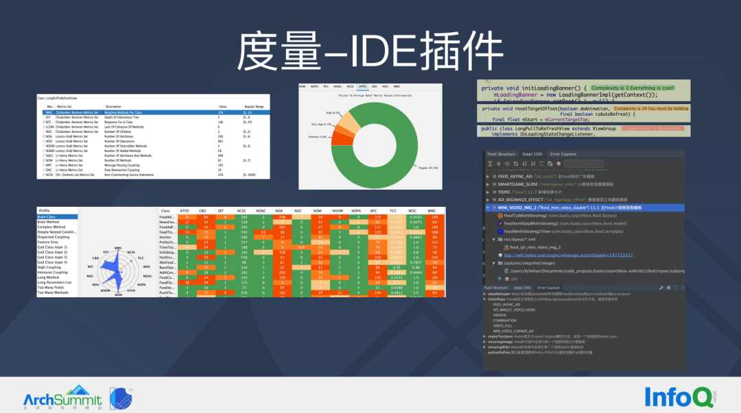The width and height of the screenshot is (741, 413).
Task: Expand the FEED_ASYNC_AD tree node
Action: (488, 176)
